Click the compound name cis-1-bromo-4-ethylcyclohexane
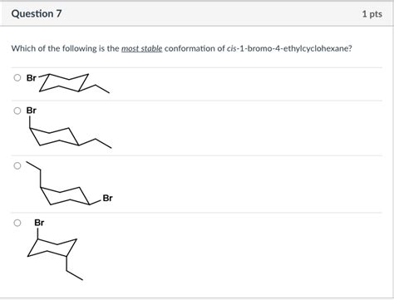Viewport: 394px width, 300px height. [x=288, y=48]
